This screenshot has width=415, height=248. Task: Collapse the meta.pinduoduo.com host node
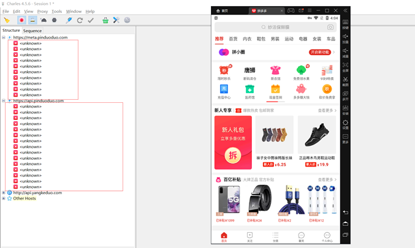coord(4,37)
